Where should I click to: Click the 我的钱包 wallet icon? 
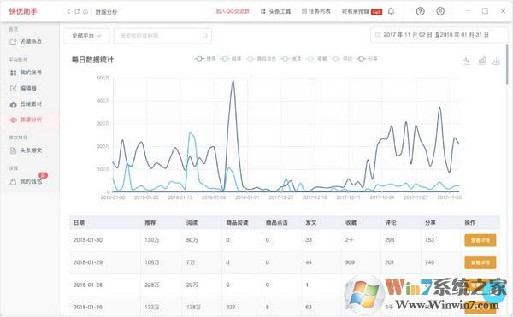13,181
